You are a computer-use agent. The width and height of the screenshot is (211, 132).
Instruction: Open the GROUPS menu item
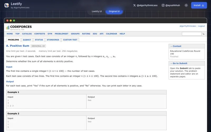pos(75,34)
